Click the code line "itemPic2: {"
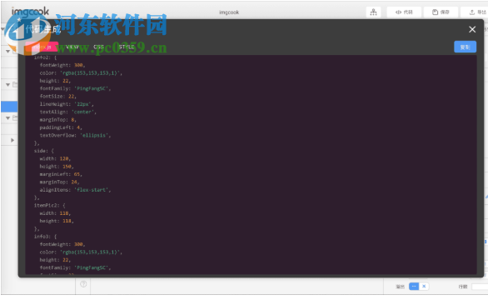The width and height of the screenshot is (488, 300). [x=50, y=205]
